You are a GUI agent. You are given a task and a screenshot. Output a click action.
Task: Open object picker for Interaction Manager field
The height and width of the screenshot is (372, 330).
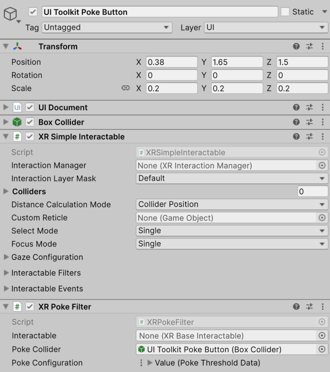point(322,165)
